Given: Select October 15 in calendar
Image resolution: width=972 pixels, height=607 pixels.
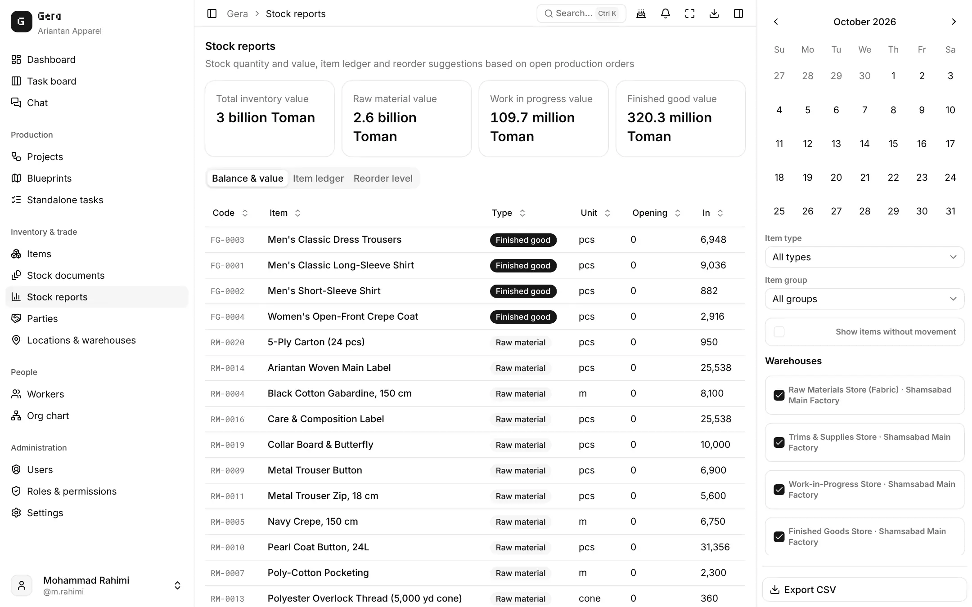Looking at the screenshot, I should (x=893, y=144).
